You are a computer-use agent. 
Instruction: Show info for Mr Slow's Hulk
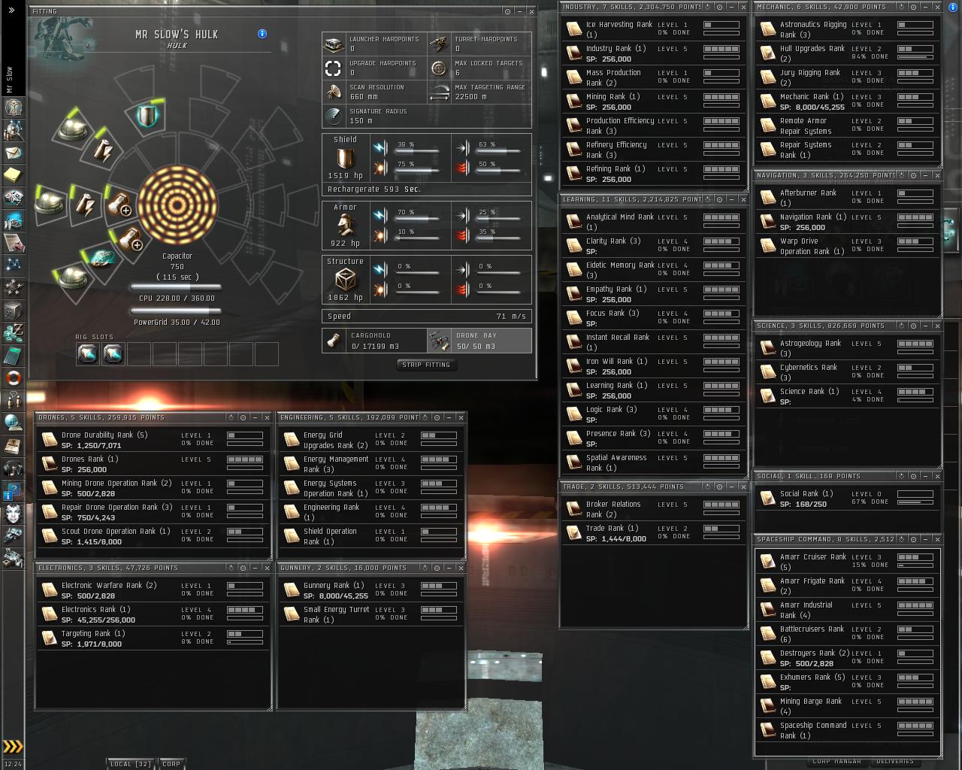262,34
